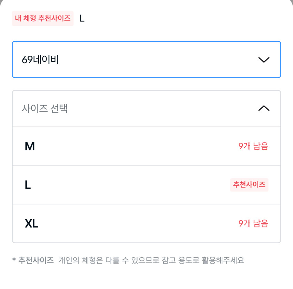Choose the XL size option
Viewport: 293px width, 289px height.
point(146,224)
